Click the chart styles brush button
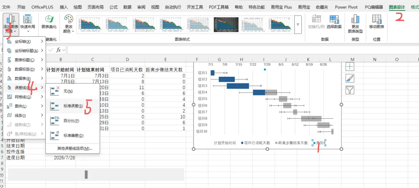The image size is (419, 188). click(350, 78)
